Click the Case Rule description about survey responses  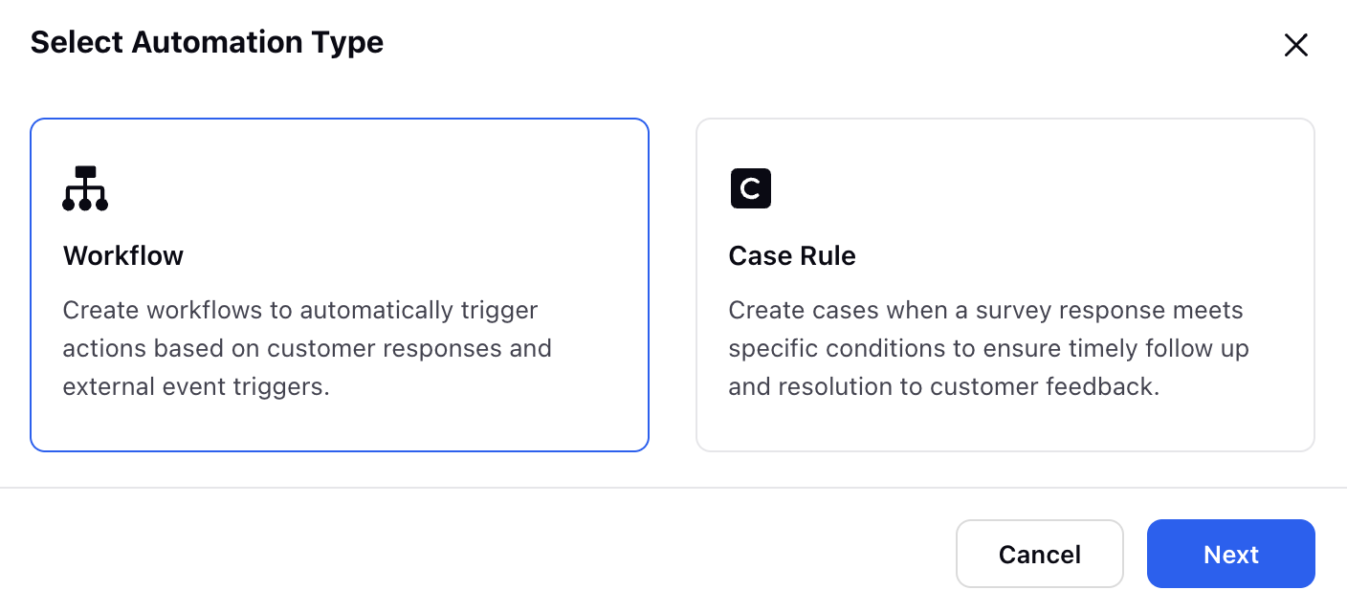(989, 348)
